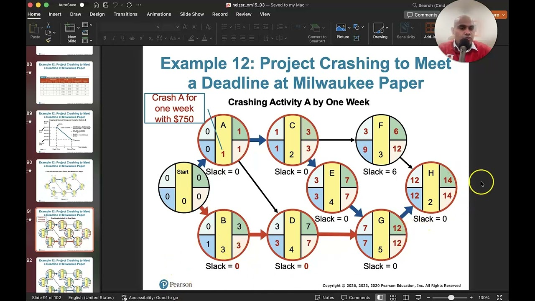The width and height of the screenshot is (535, 301).
Task: Click the Comments button in status bar
Action: pyautogui.click(x=356, y=298)
